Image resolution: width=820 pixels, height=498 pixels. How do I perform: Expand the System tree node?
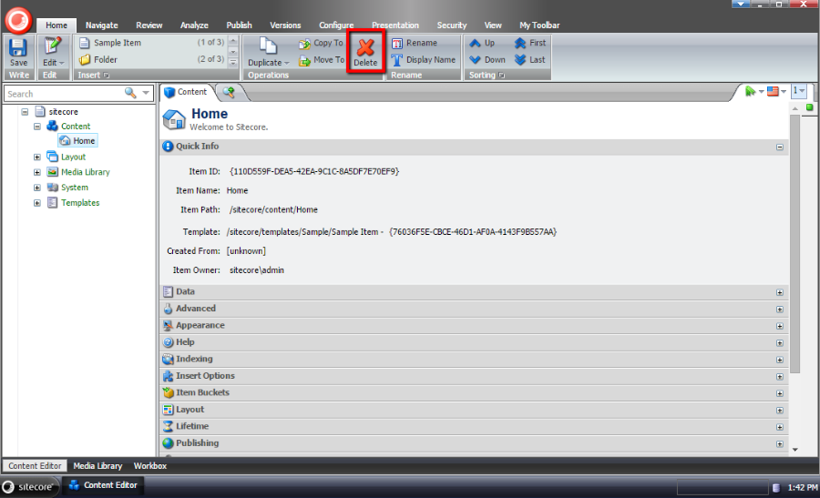tap(37, 187)
